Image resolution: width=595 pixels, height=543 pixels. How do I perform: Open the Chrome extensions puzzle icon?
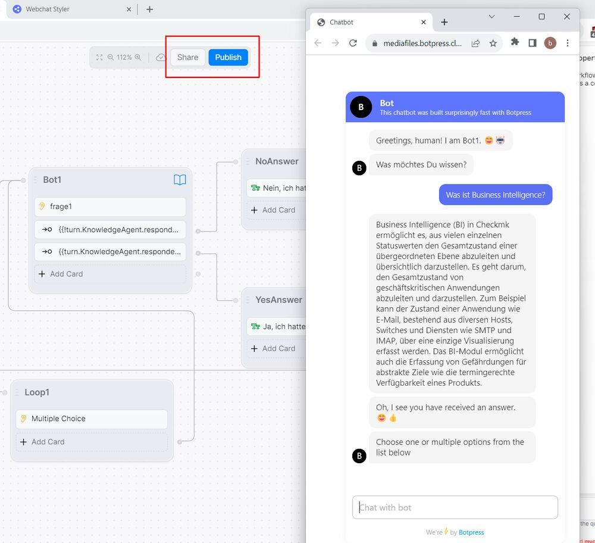click(515, 43)
